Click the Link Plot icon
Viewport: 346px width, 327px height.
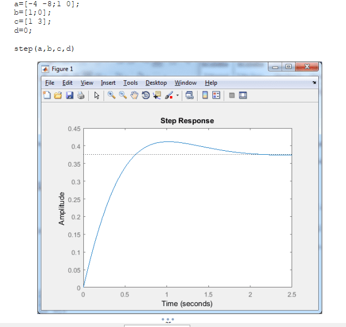tap(189, 95)
